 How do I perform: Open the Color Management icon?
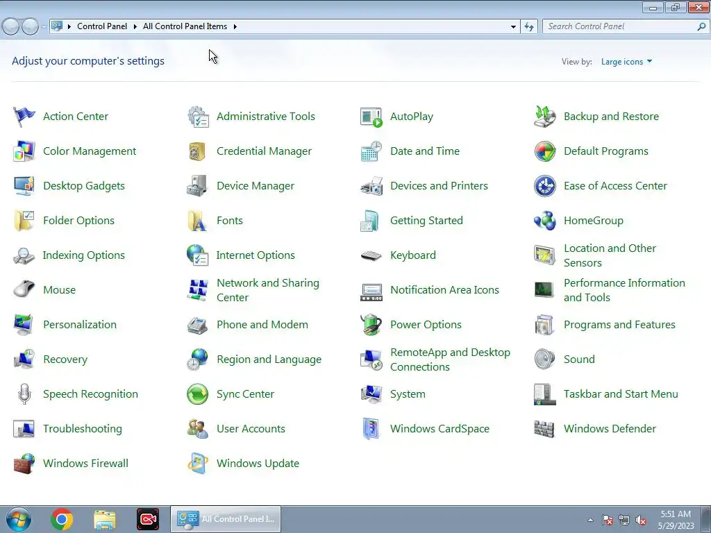pos(24,151)
